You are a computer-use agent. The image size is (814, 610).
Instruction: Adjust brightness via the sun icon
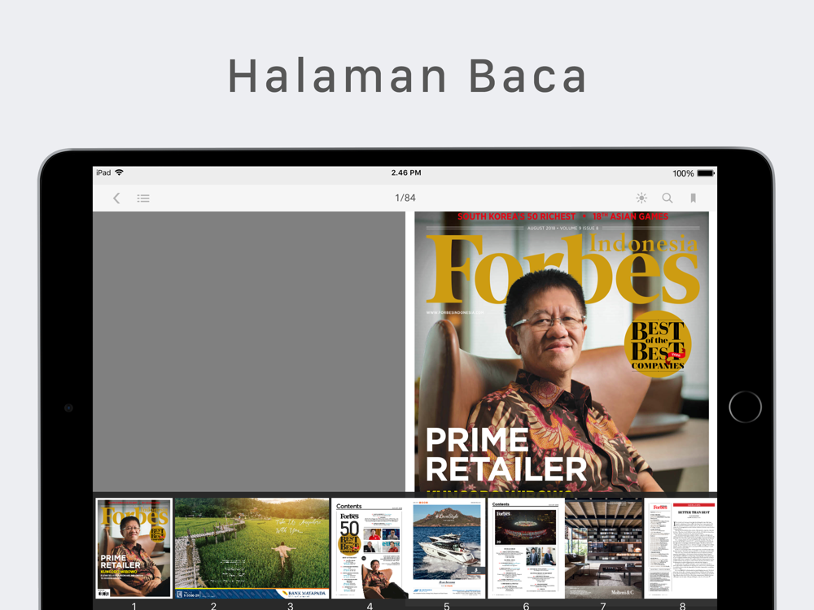tap(641, 198)
